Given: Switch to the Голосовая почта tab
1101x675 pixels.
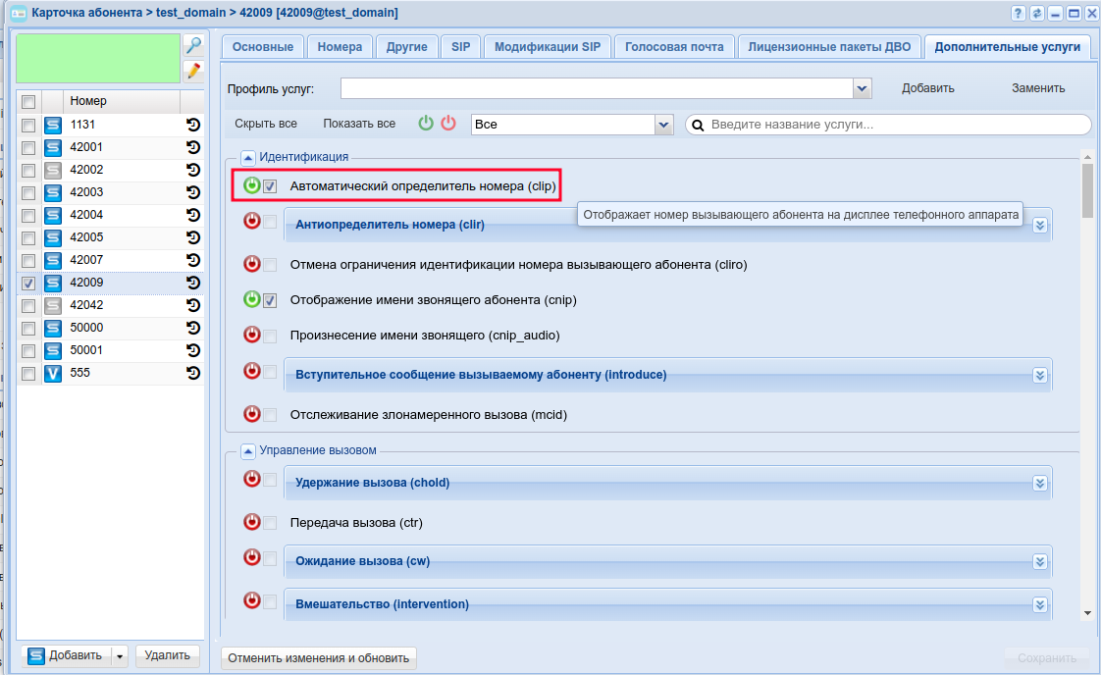Looking at the screenshot, I should 674,47.
